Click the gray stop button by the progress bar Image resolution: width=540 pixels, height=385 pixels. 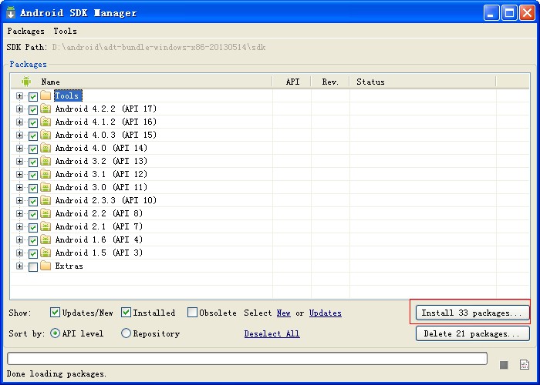click(x=504, y=365)
